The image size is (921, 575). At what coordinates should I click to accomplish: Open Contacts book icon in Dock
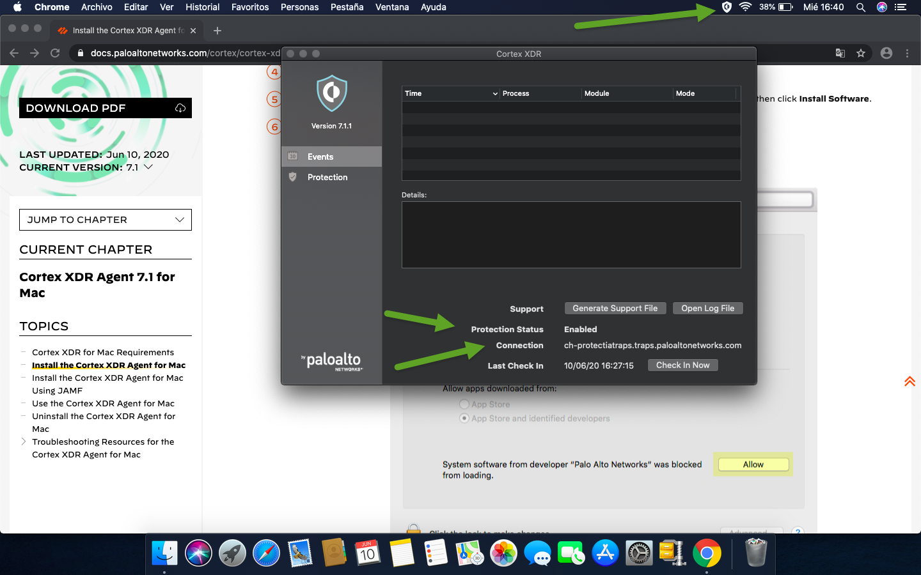(x=334, y=553)
